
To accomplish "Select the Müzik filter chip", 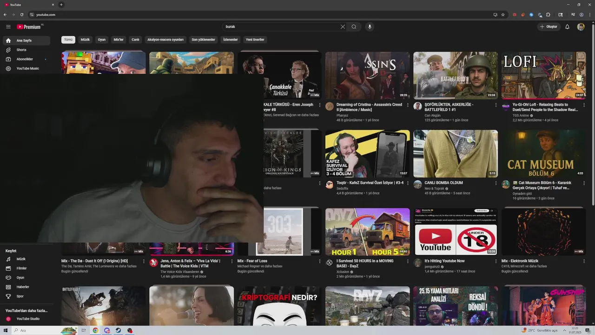I will click(85, 40).
